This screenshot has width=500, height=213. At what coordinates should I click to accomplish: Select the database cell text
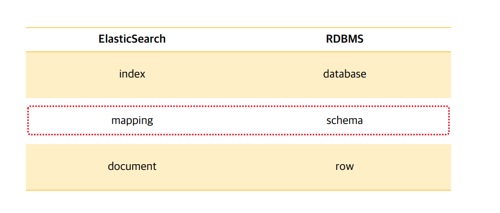(344, 74)
